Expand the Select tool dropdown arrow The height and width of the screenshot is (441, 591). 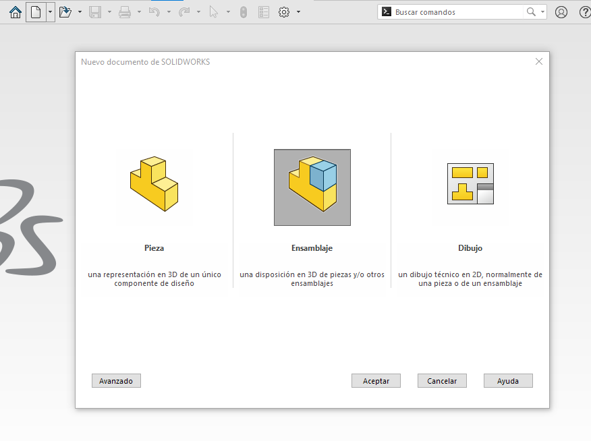pyautogui.click(x=228, y=12)
